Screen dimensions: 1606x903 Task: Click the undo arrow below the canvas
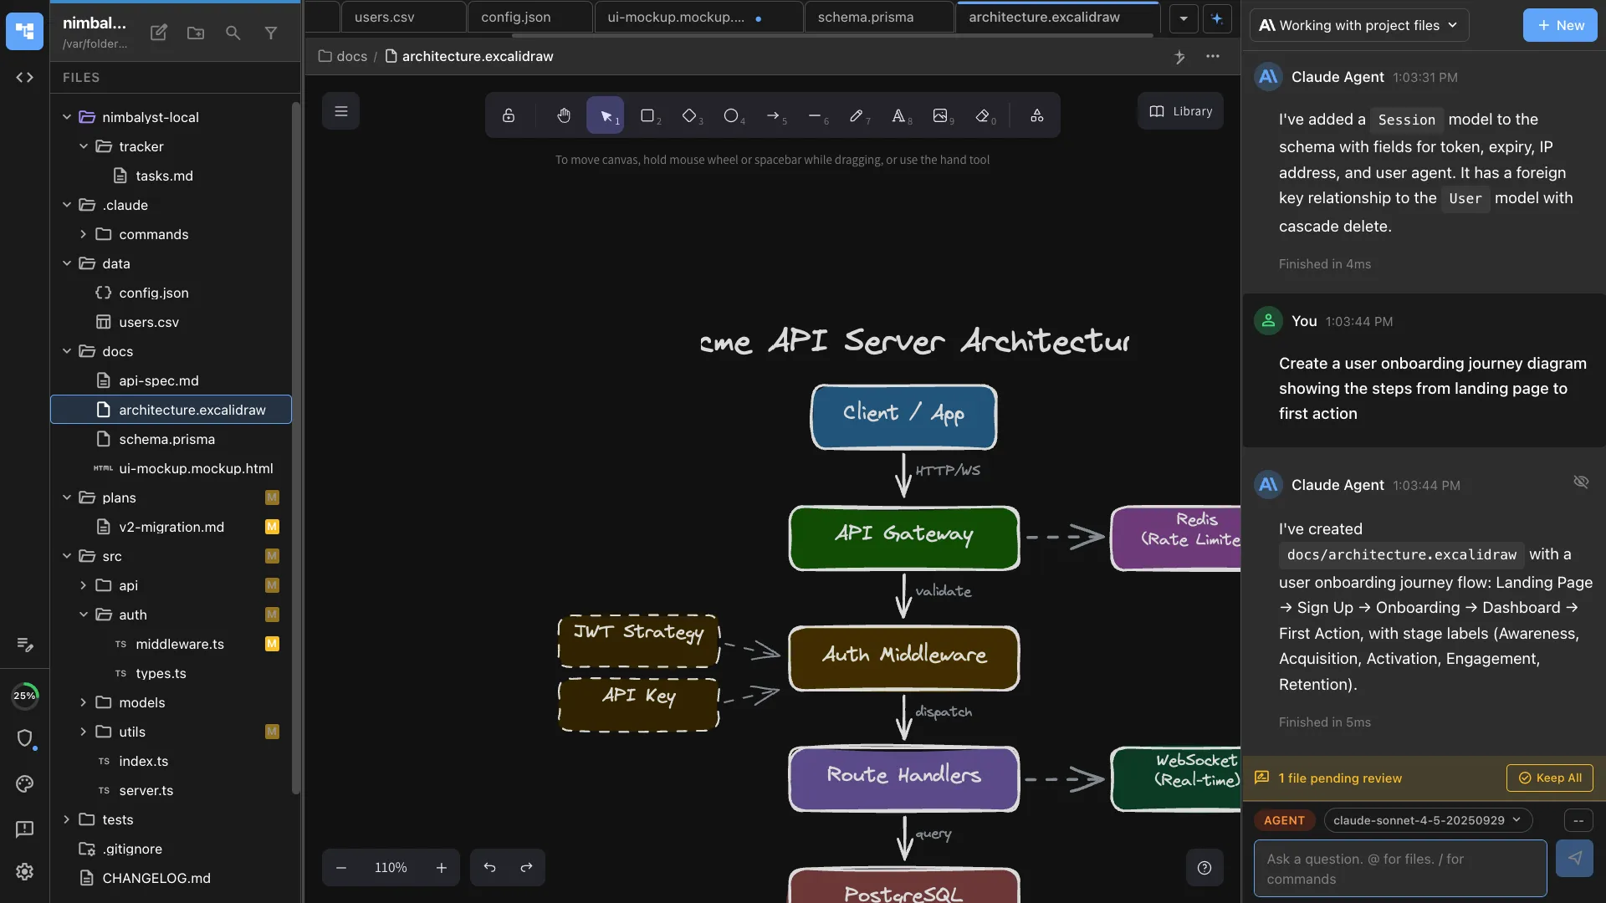tap(489, 867)
